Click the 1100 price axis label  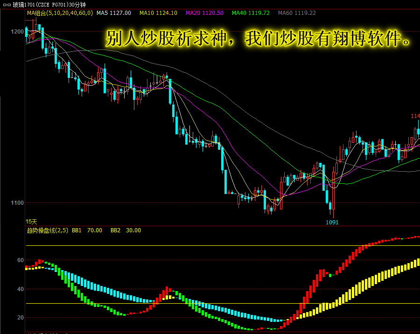point(17,203)
